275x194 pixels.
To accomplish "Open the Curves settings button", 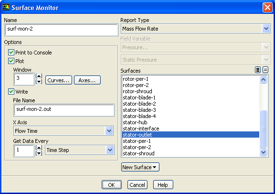I will point(59,80).
